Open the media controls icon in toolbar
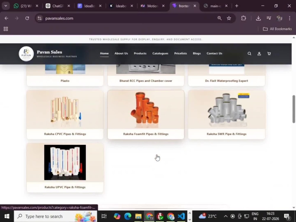 [269, 18]
